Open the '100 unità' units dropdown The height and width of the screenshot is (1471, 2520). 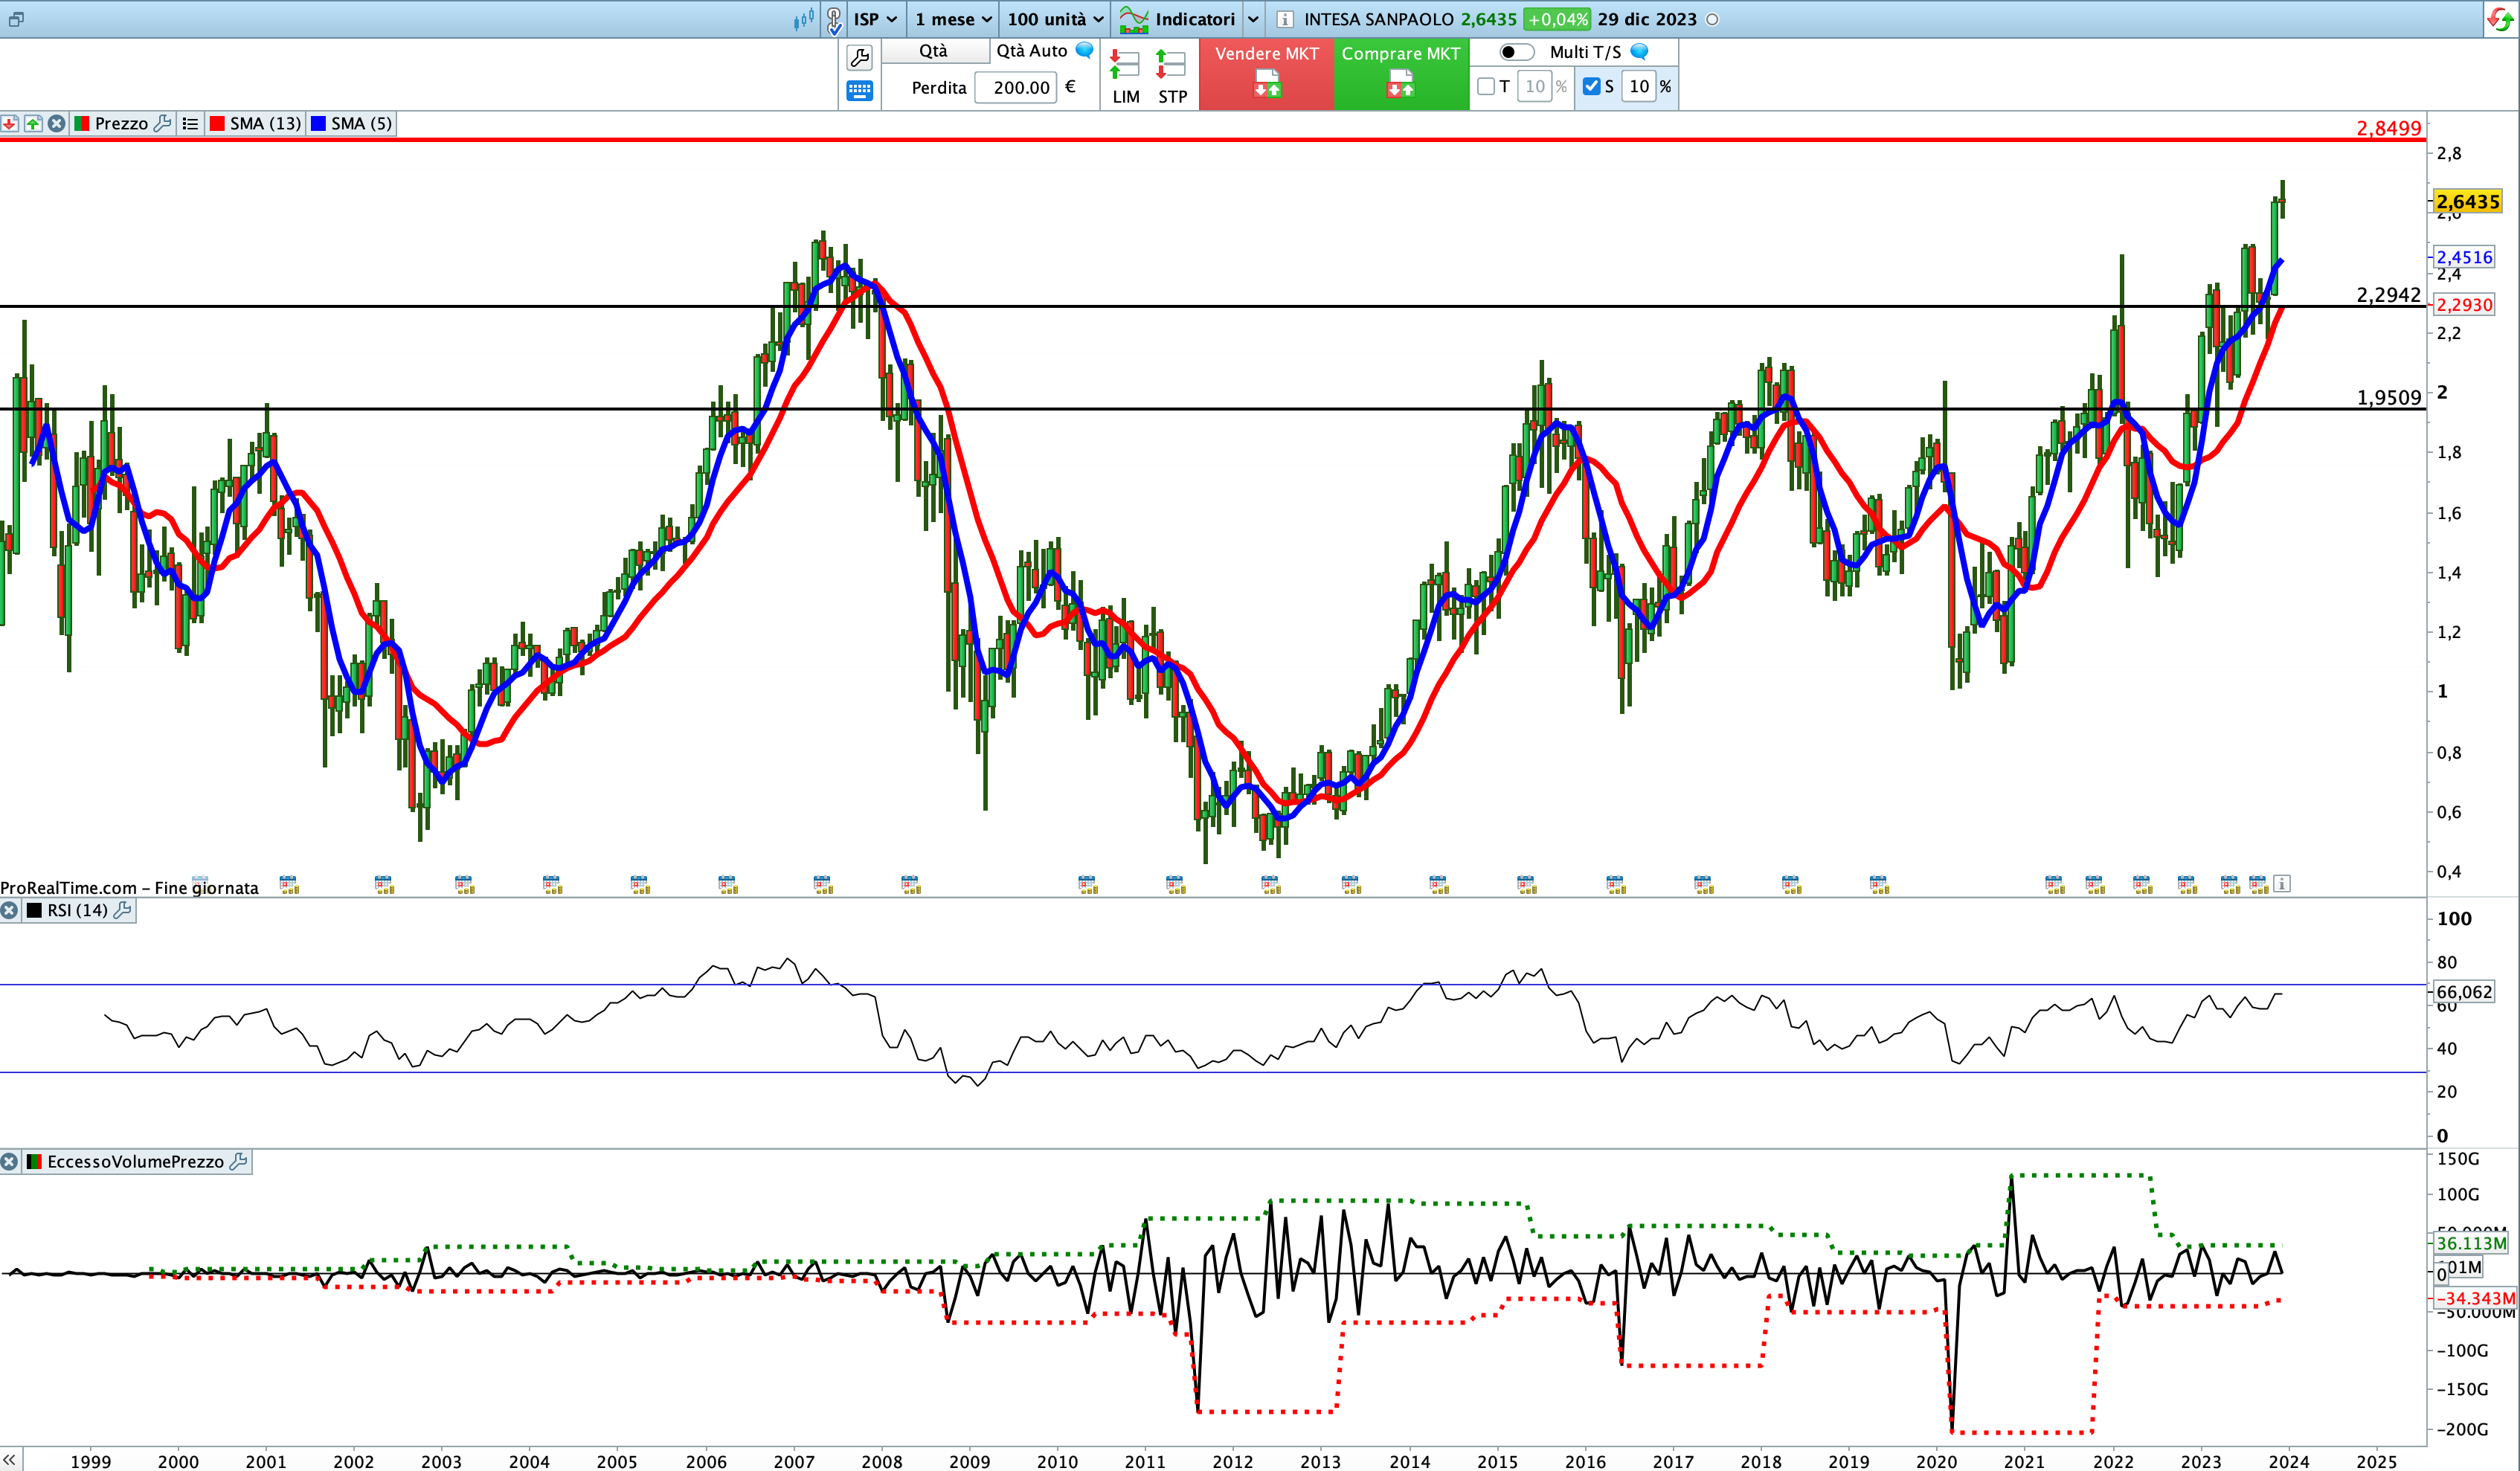[x=1055, y=19]
